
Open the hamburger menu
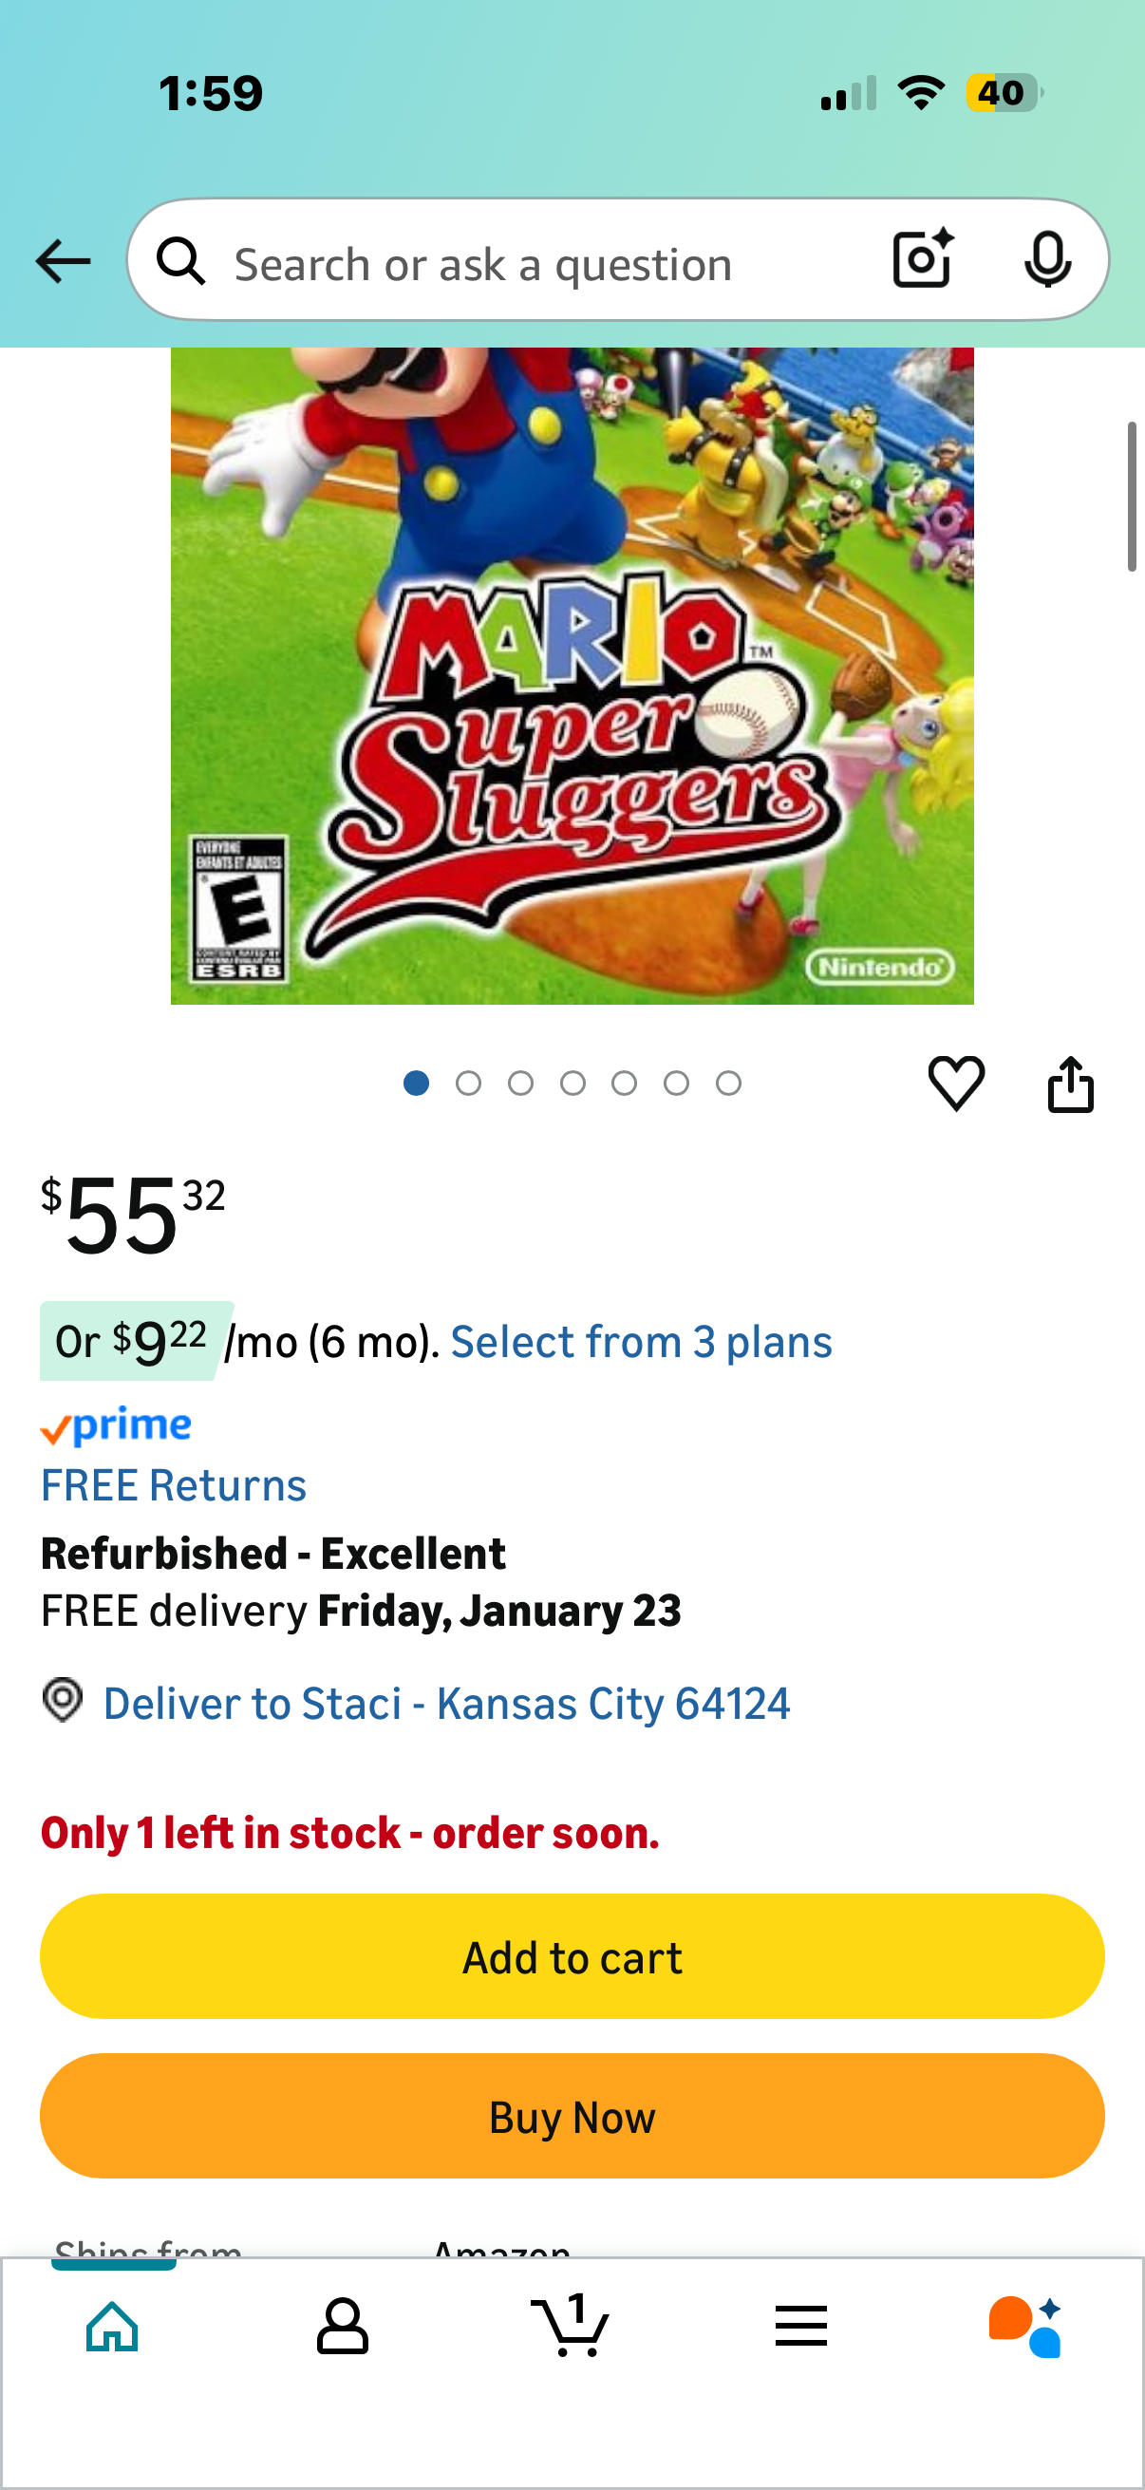[801, 2327]
